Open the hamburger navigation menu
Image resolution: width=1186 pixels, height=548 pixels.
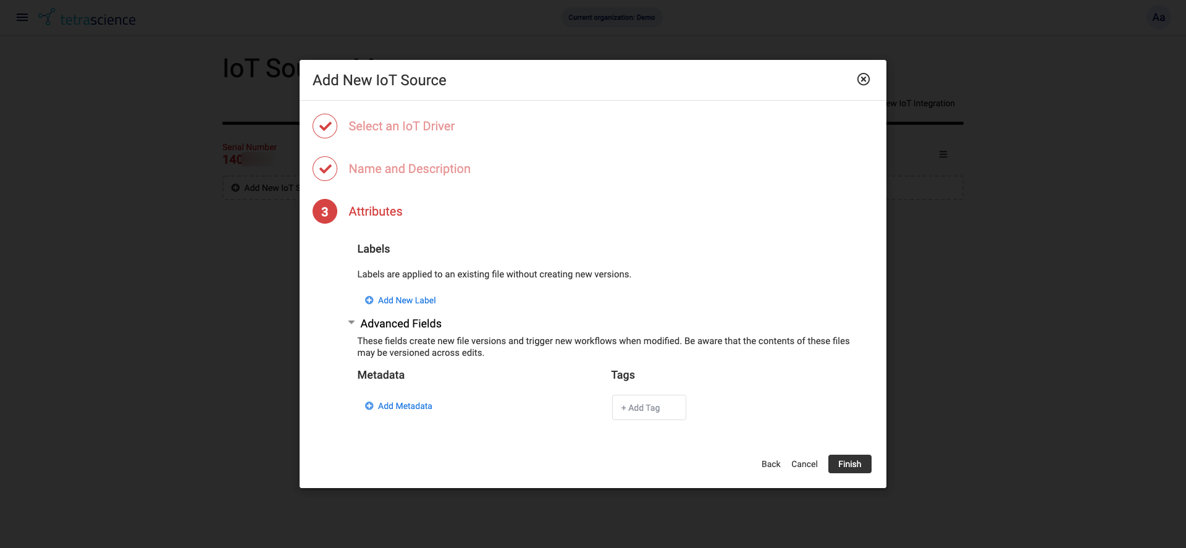click(22, 17)
